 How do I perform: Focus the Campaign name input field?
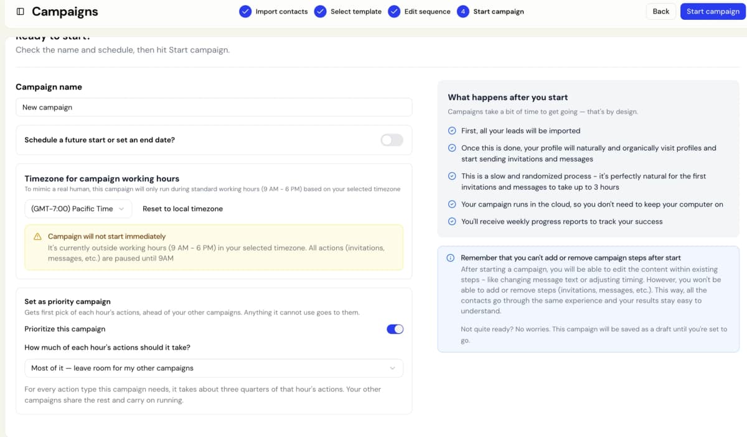coord(214,107)
